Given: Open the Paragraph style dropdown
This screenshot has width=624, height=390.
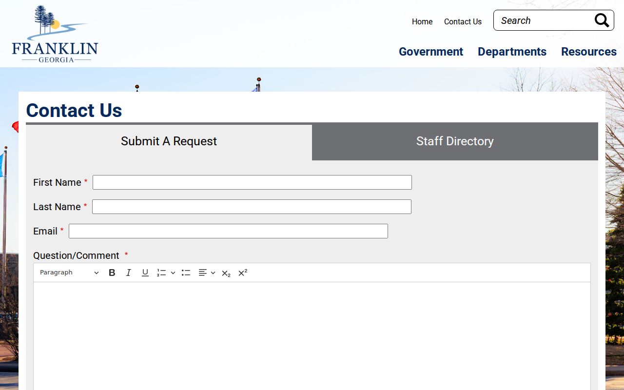Looking at the screenshot, I should (x=69, y=273).
